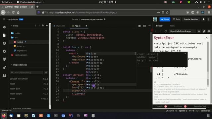Select scrollTo autocomplete suggestion

[111, 78]
